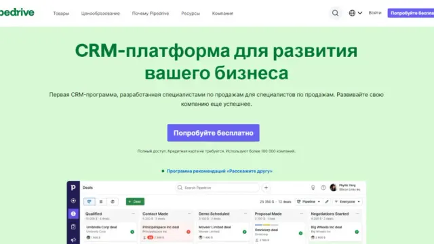434x244 pixels.
Task: Open the Товары menu
Action: pos(61,14)
